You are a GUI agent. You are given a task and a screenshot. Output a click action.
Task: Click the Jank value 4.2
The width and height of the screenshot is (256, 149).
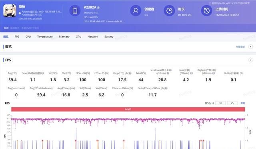pyautogui.click(x=186, y=80)
